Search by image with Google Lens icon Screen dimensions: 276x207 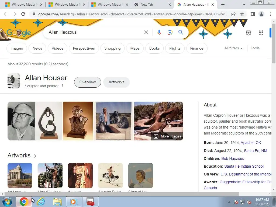pos(170,32)
